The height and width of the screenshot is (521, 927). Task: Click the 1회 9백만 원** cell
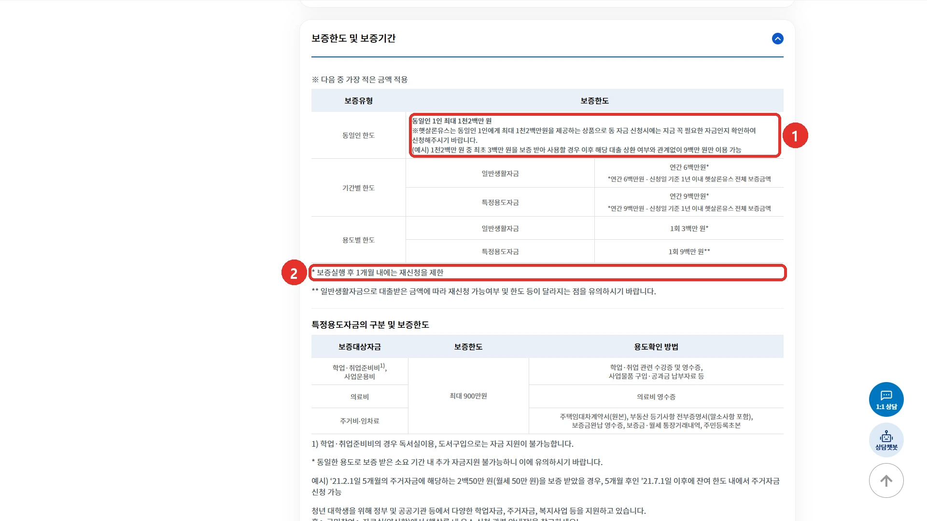click(689, 251)
